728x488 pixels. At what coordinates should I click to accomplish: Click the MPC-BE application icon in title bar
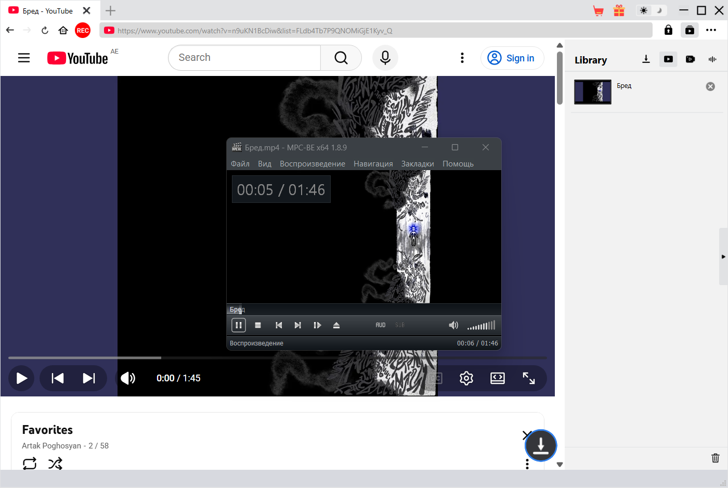(x=237, y=147)
